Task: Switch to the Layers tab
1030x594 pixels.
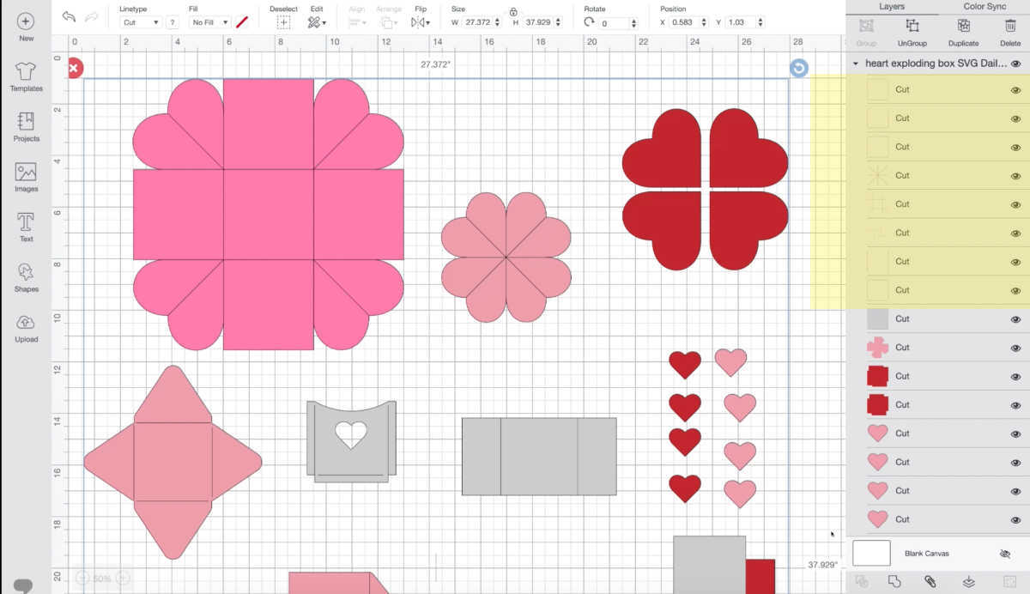Action: click(x=891, y=6)
